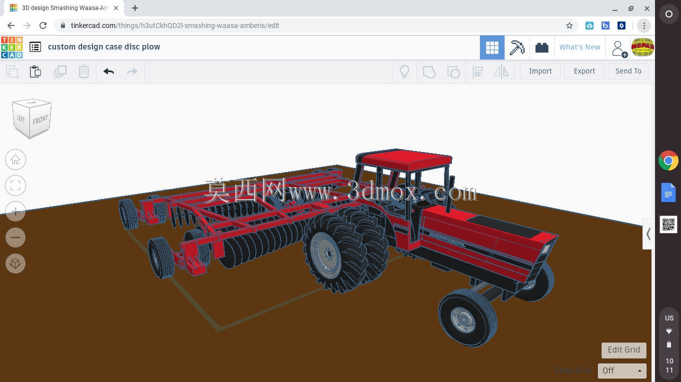Zoom out with the minus button
The width and height of the screenshot is (681, 382).
(x=15, y=237)
